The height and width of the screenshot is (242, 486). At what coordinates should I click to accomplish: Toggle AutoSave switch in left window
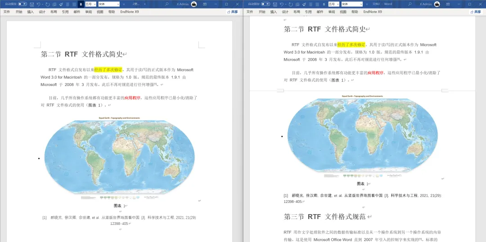click(x=22, y=4)
